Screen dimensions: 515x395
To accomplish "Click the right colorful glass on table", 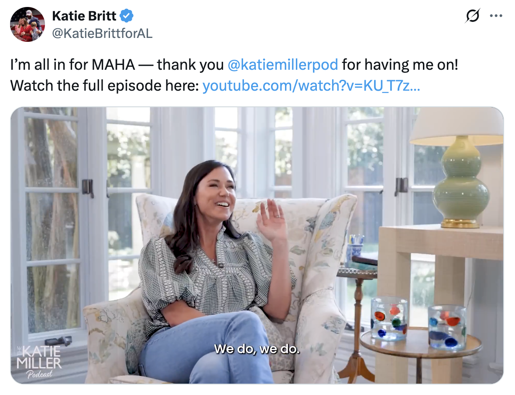I will (x=447, y=327).
